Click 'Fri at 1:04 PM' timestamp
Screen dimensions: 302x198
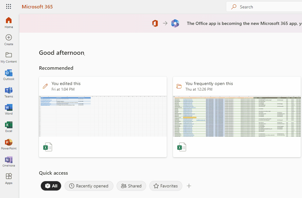point(63,89)
